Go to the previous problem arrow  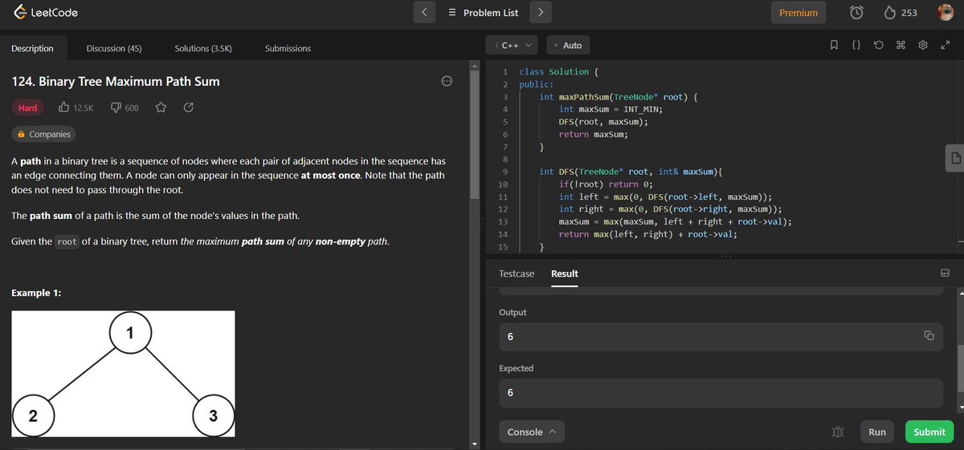[x=425, y=12]
